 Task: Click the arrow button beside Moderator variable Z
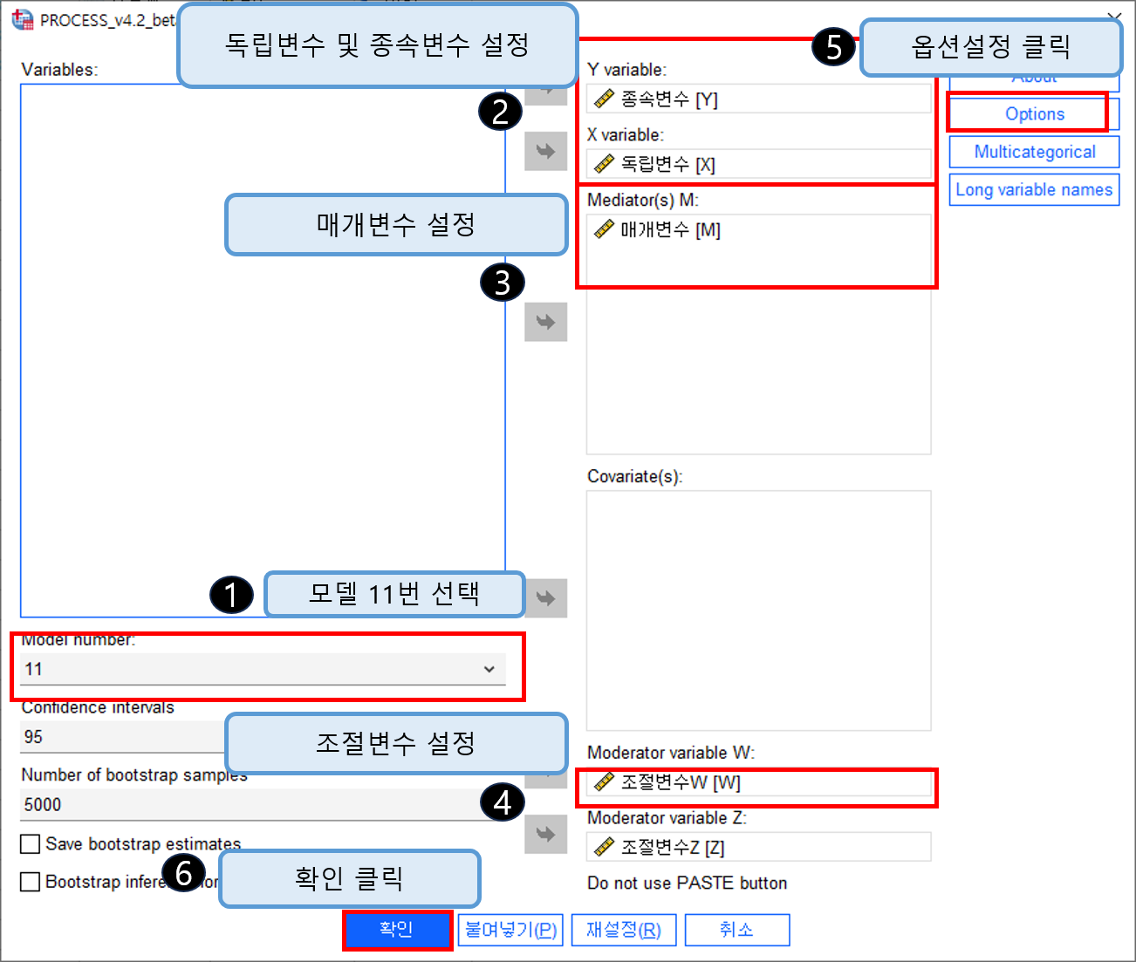pyautogui.click(x=545, y=834)
